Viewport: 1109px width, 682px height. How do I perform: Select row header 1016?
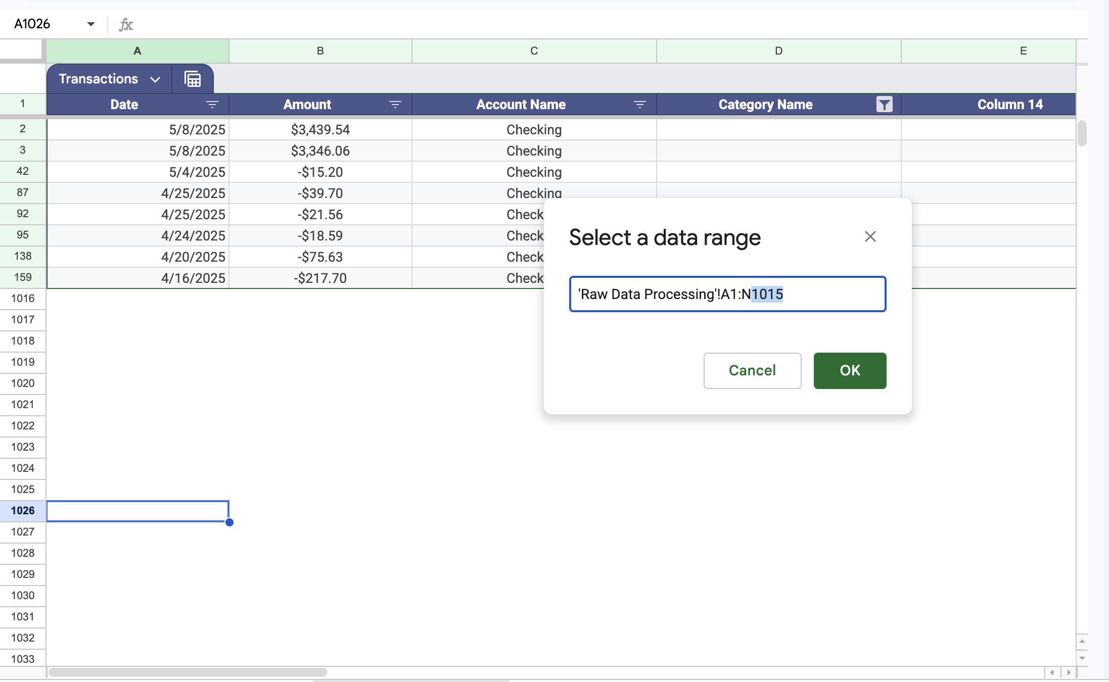point(23,299)
